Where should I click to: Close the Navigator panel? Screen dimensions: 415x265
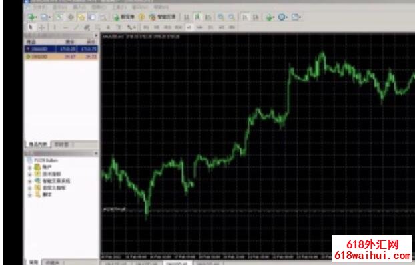pos(96,153)
